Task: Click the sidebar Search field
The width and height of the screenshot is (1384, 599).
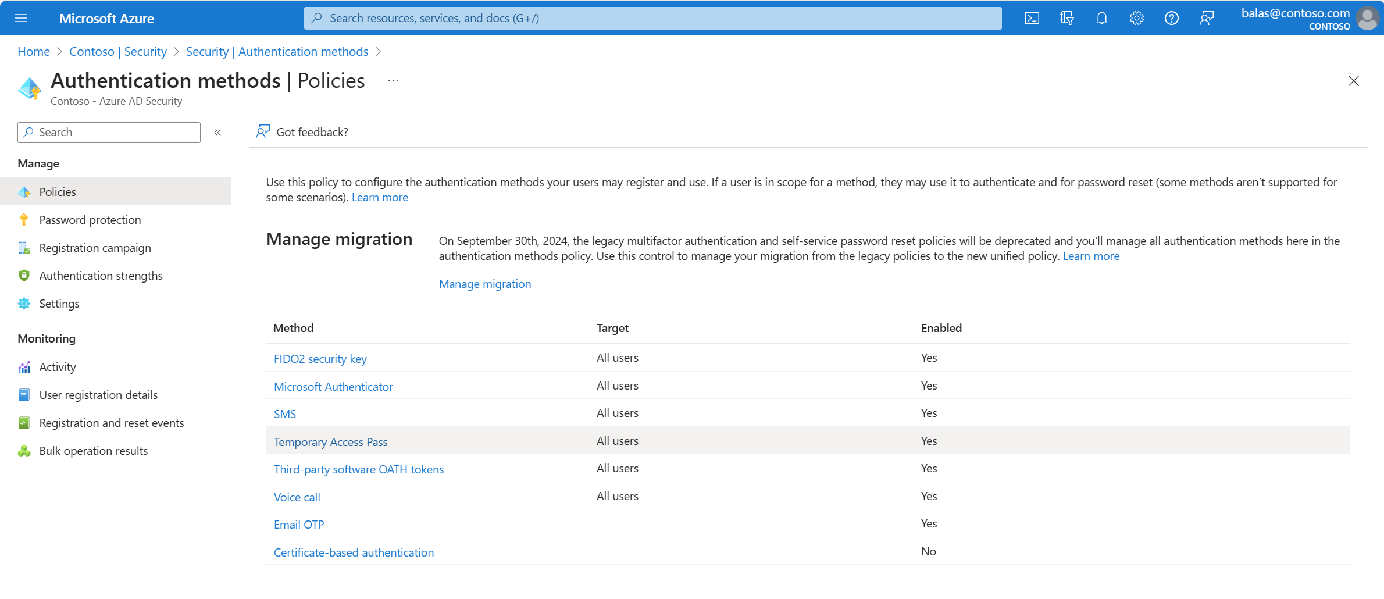Action: 109,133
